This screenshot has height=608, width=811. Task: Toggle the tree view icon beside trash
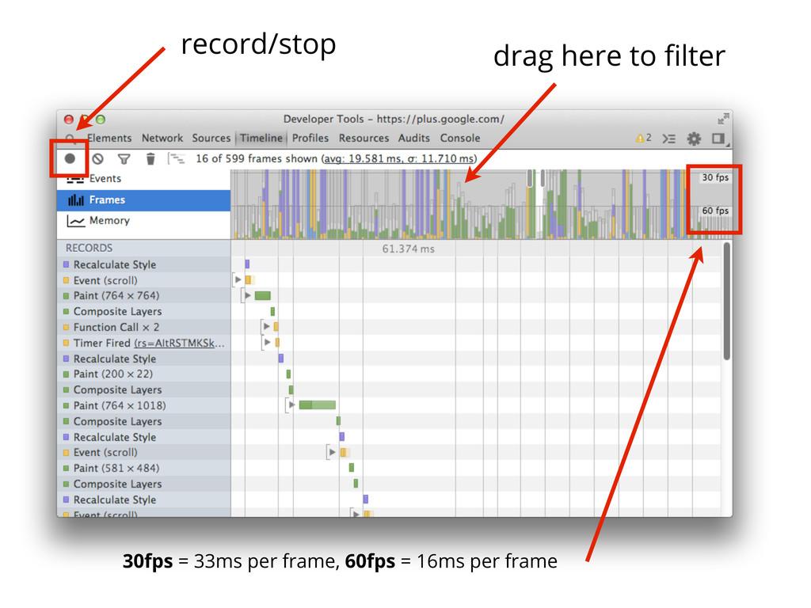[177, 158]
